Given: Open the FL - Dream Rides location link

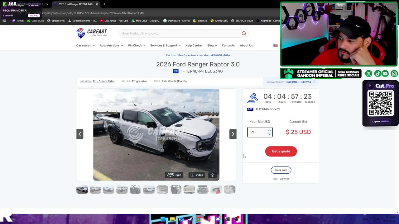Looking at the screenshot, I should (x=104, y=81).
